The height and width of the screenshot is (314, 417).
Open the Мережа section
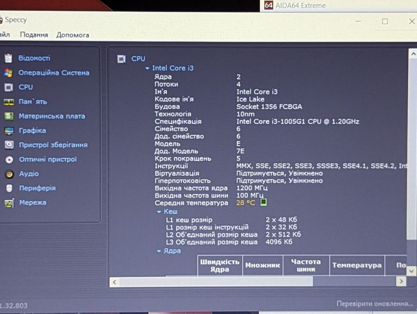[33, 202]
